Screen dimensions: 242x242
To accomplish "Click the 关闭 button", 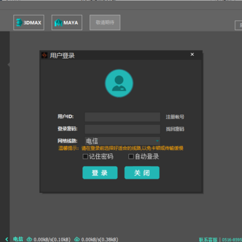I will [142, 173].
